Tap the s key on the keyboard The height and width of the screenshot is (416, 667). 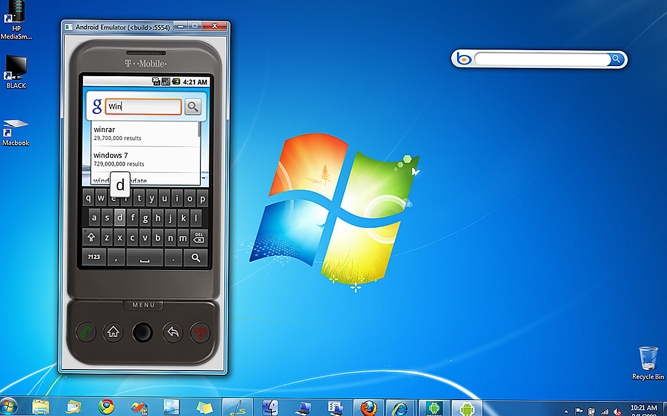tap(107, 217)
